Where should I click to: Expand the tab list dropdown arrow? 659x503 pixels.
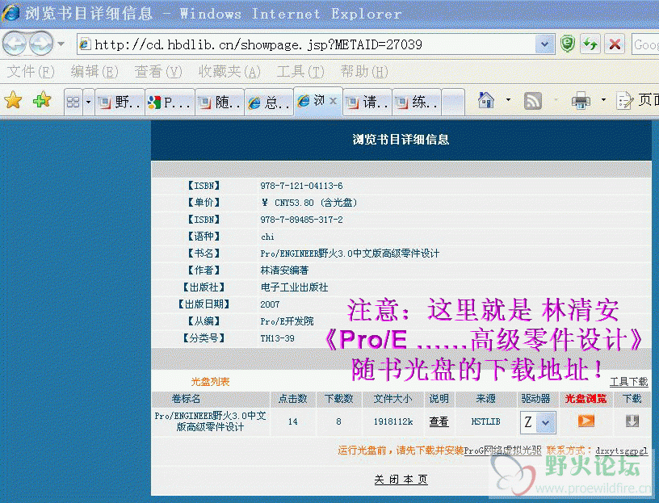coord(88,102)
